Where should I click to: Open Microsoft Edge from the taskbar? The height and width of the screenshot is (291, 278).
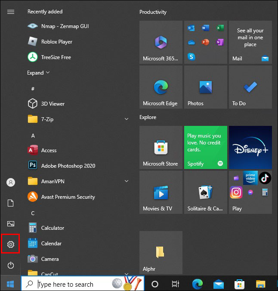(x=198, y=284)
